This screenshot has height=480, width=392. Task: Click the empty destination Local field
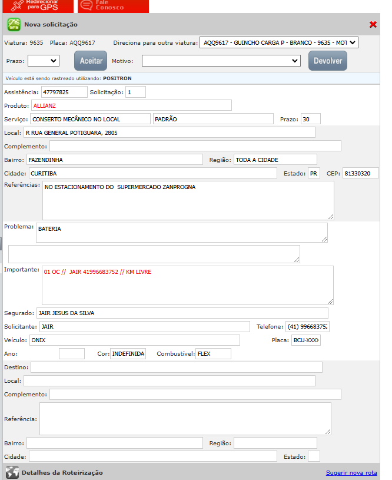pyautogui.click(x=170, y=380)
